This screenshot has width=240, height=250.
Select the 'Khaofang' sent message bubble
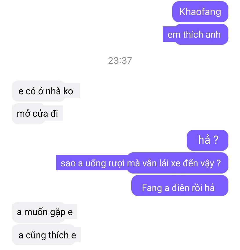tap(200, 12)
